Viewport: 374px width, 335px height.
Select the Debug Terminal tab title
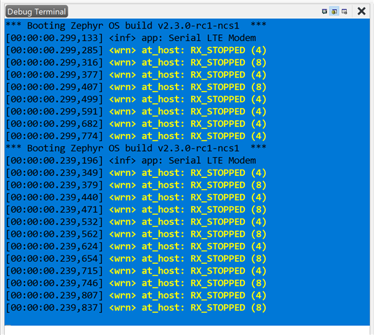click(x=36, y=11)
